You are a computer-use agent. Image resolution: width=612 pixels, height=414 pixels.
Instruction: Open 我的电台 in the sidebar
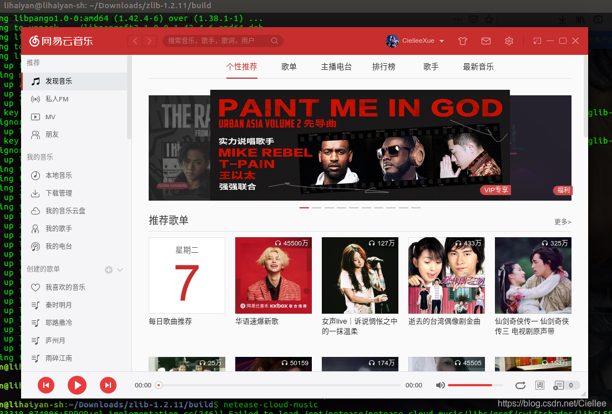point(74,247)
